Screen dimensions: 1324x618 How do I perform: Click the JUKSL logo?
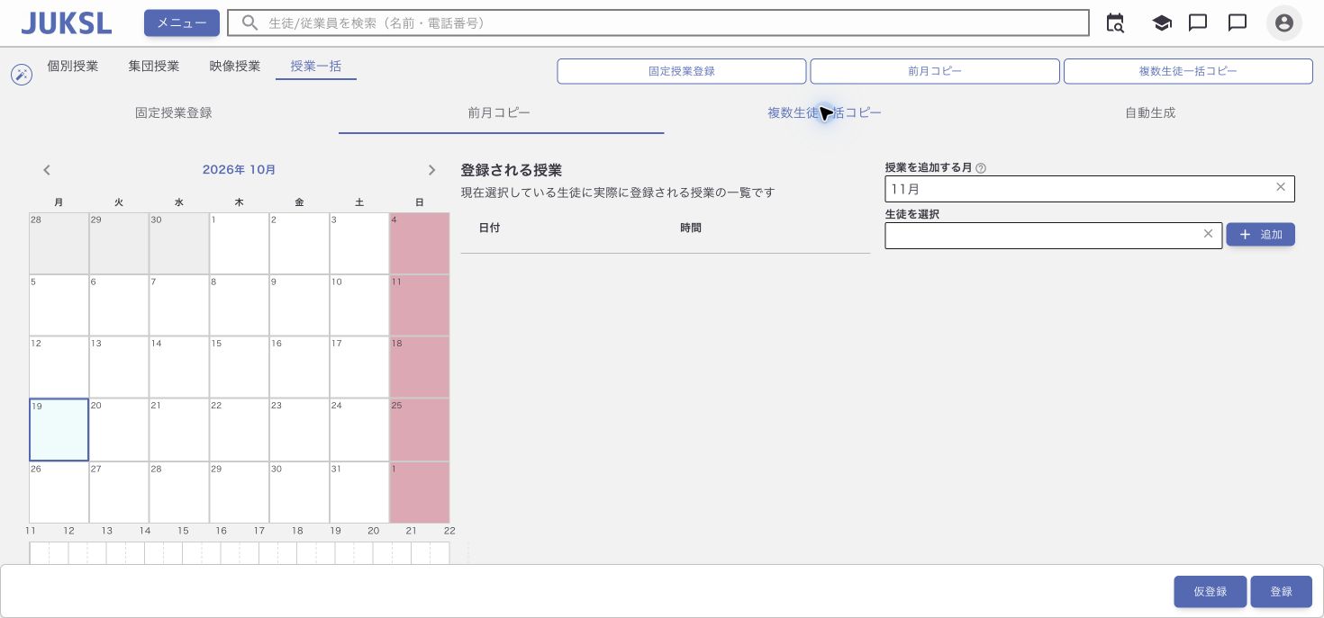(67, 23)
